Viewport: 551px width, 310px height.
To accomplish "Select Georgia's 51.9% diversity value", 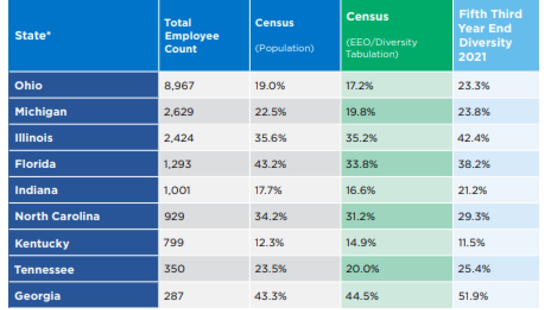I will tap(496, 296).
